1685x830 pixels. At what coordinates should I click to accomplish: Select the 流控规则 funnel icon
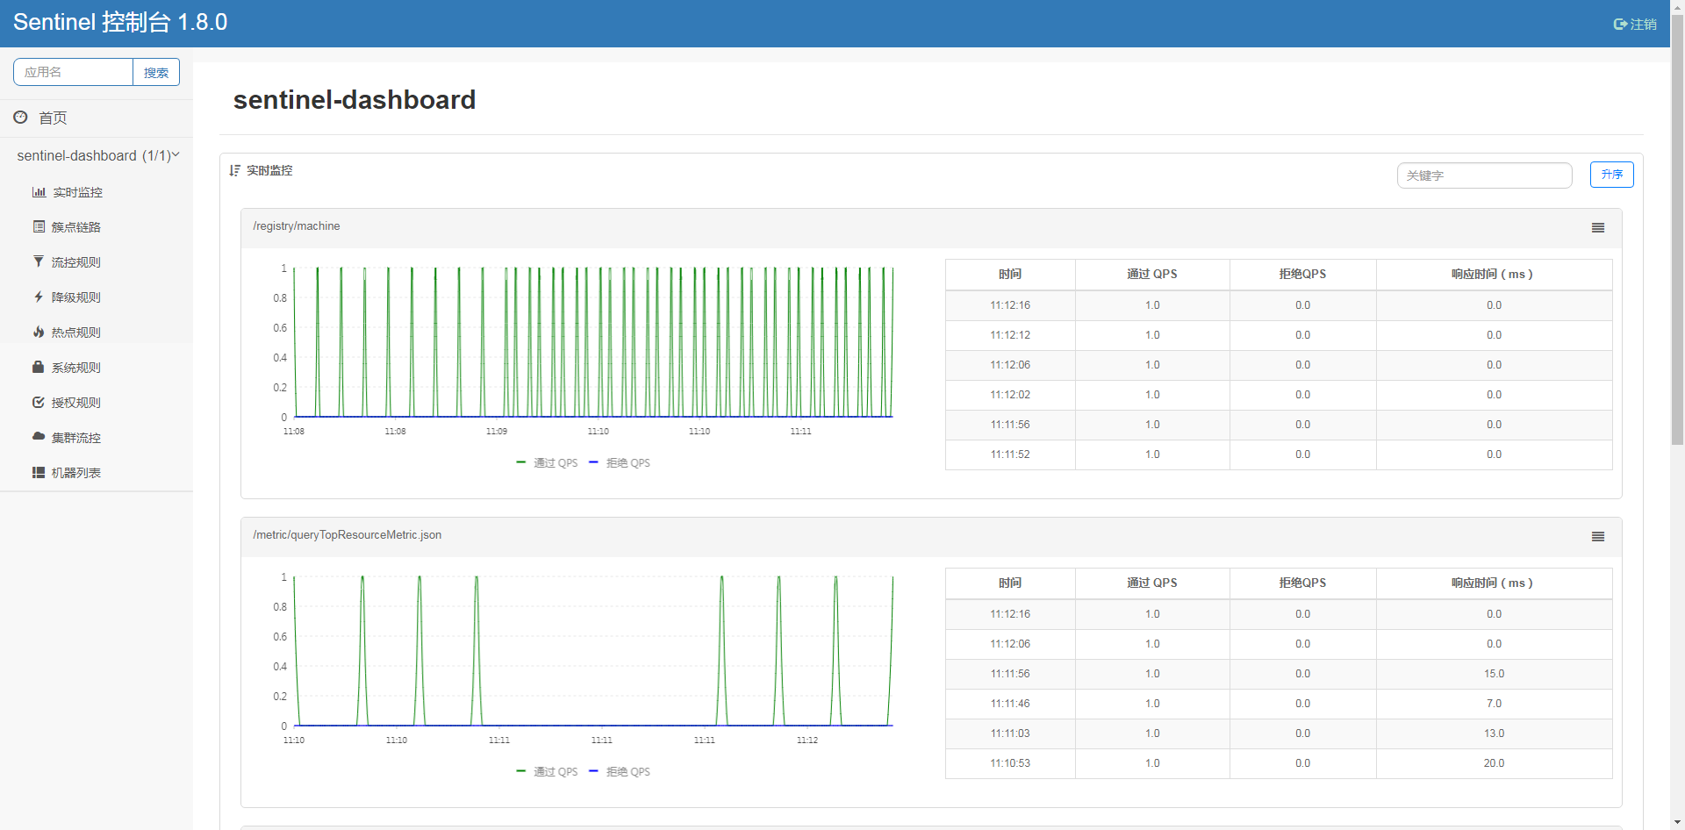tap(39, 261)
